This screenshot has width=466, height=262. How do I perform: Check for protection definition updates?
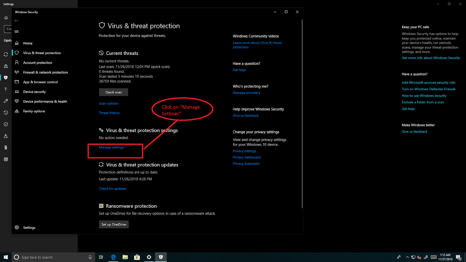click(x=112, y=188)
